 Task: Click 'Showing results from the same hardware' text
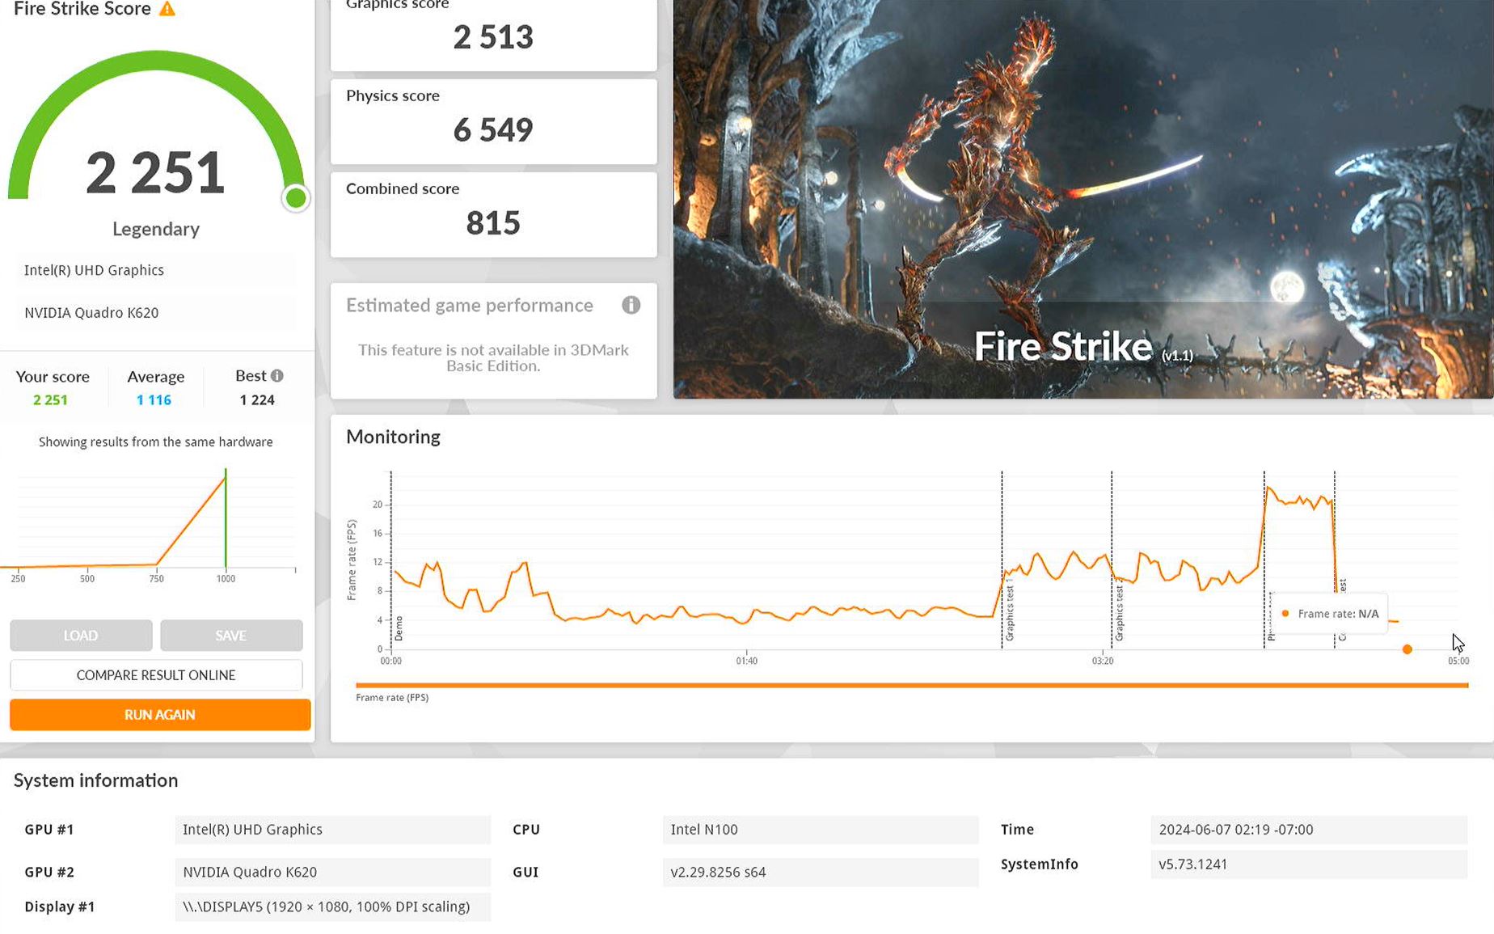coord(156,442)
